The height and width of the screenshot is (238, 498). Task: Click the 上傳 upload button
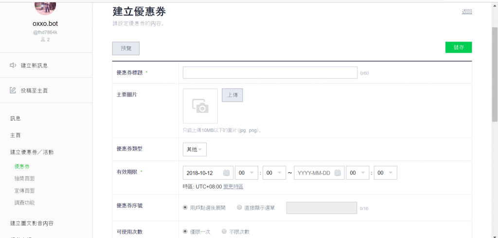232,95
